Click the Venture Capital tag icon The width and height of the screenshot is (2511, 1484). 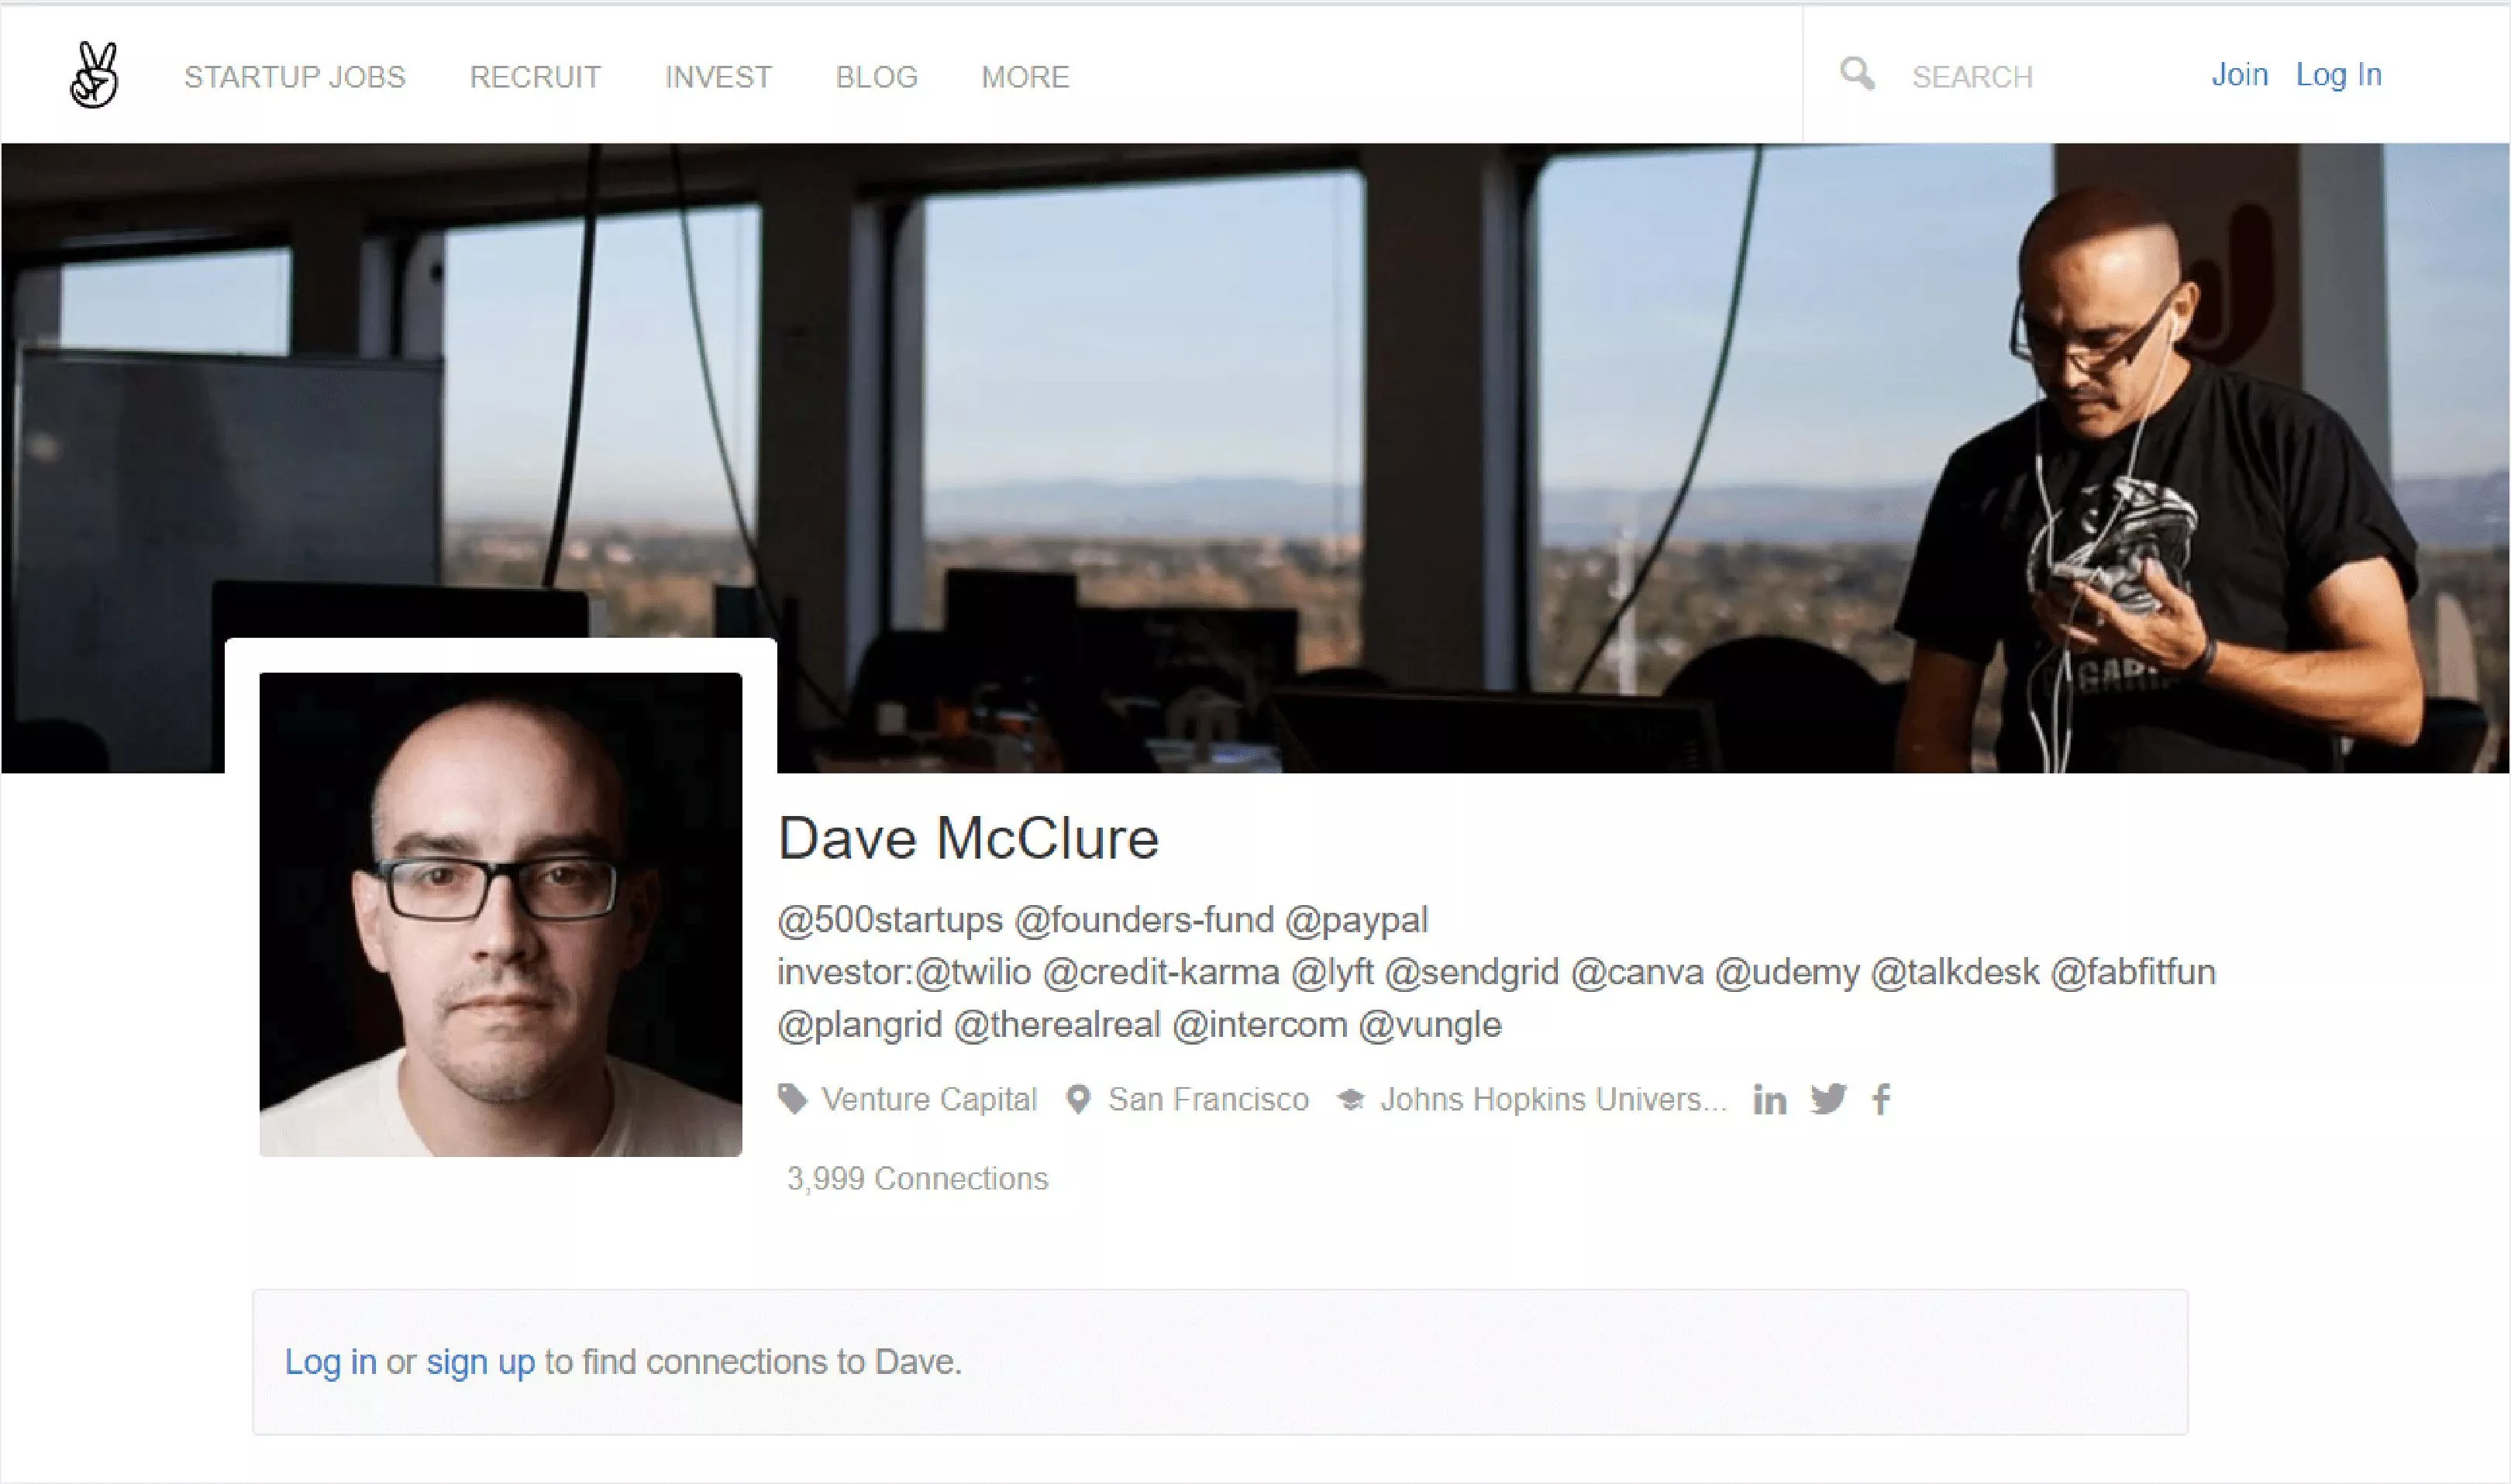(792, 1099)
